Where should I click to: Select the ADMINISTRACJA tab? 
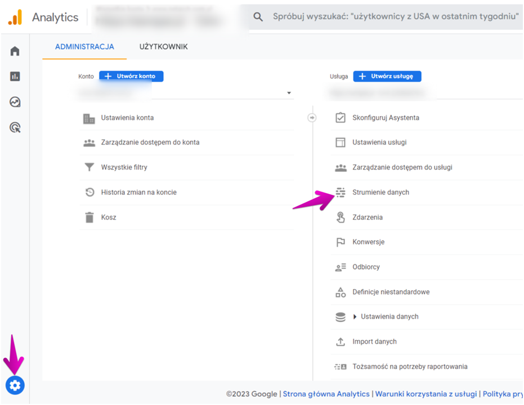click(x=84, y=47)
